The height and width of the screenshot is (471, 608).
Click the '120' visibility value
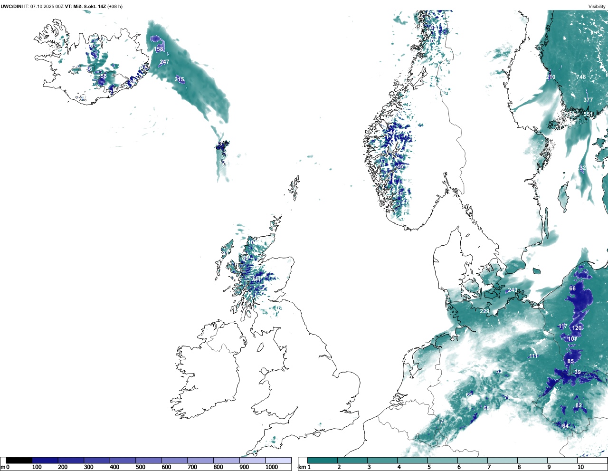click(577, 328)
